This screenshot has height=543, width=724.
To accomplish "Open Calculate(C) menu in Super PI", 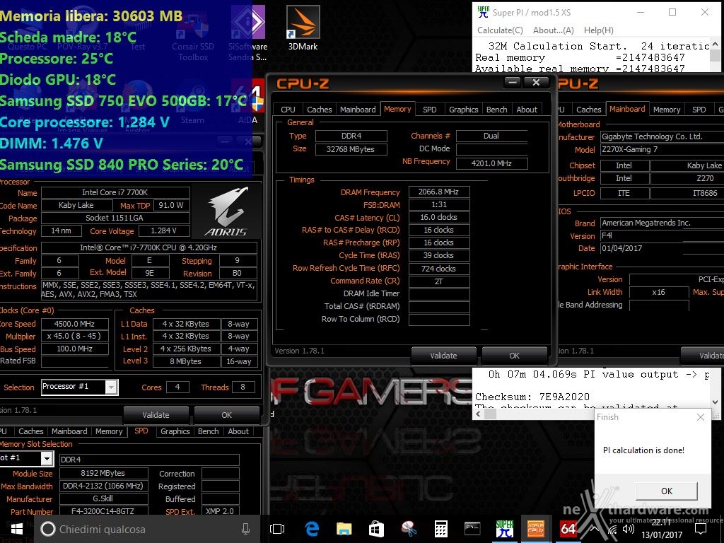I will pyautogui.click(x=500, y=30).
